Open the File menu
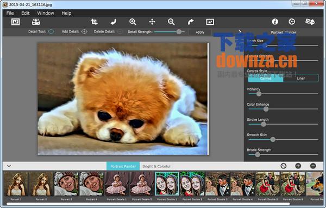Viewport: 326px width, 208px height. [x=10, y=13]
